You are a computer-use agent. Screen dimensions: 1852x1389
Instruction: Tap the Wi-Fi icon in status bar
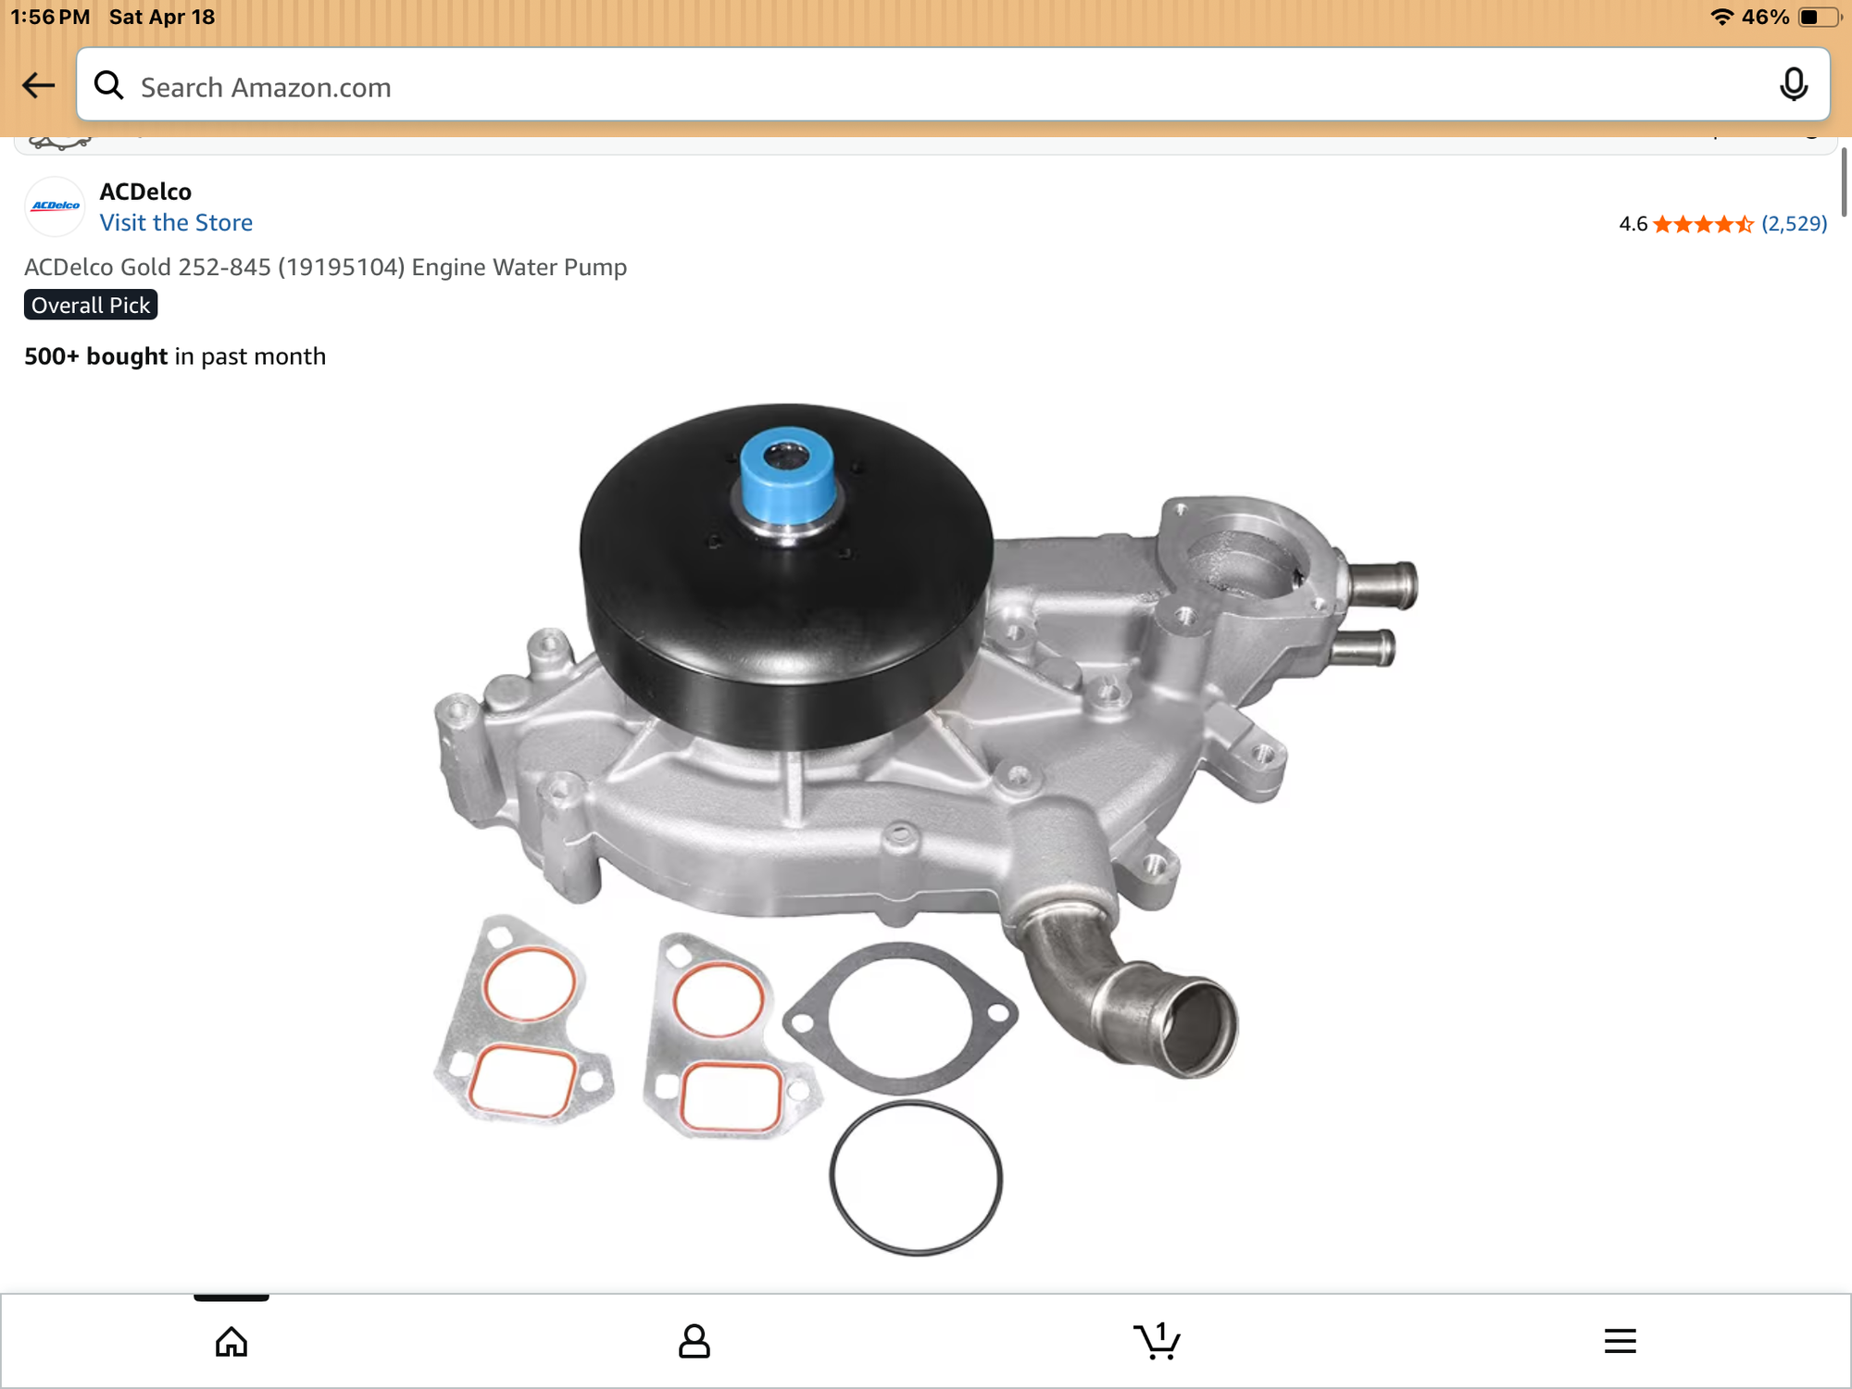1721,18
